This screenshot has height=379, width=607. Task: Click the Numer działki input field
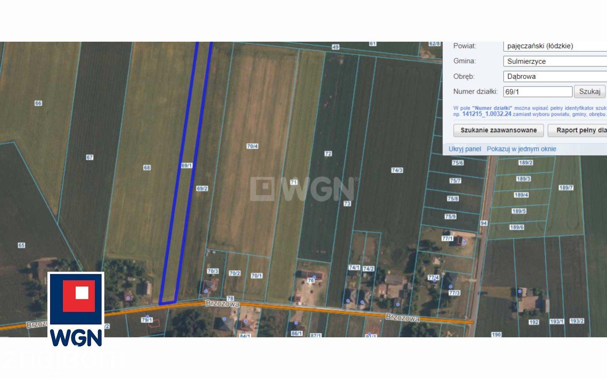pyautogui.click(x=538, y=92)
